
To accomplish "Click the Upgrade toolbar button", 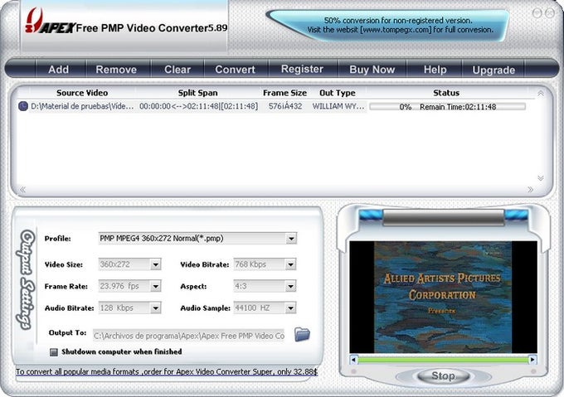I will click(x=494, y=70).
